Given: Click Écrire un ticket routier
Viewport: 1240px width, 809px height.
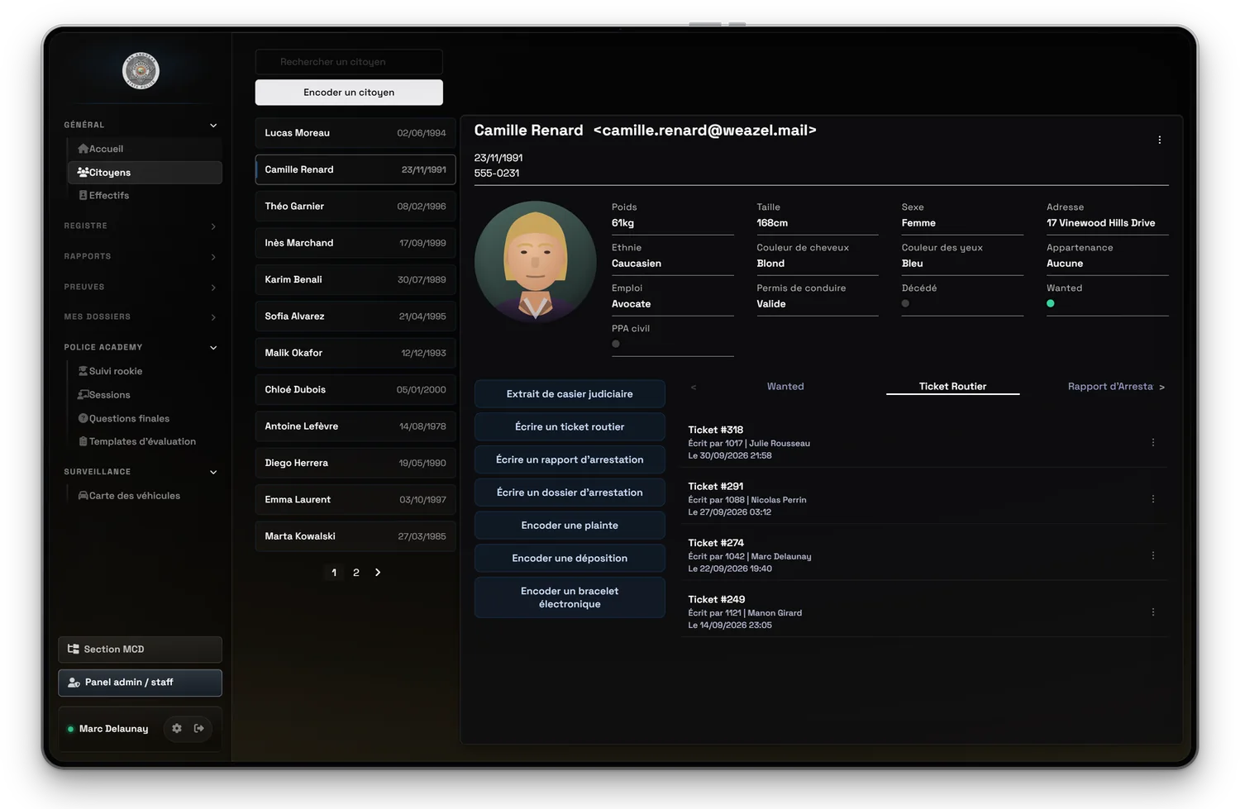Looking at the screenshot, I should (x=570, y=427).
